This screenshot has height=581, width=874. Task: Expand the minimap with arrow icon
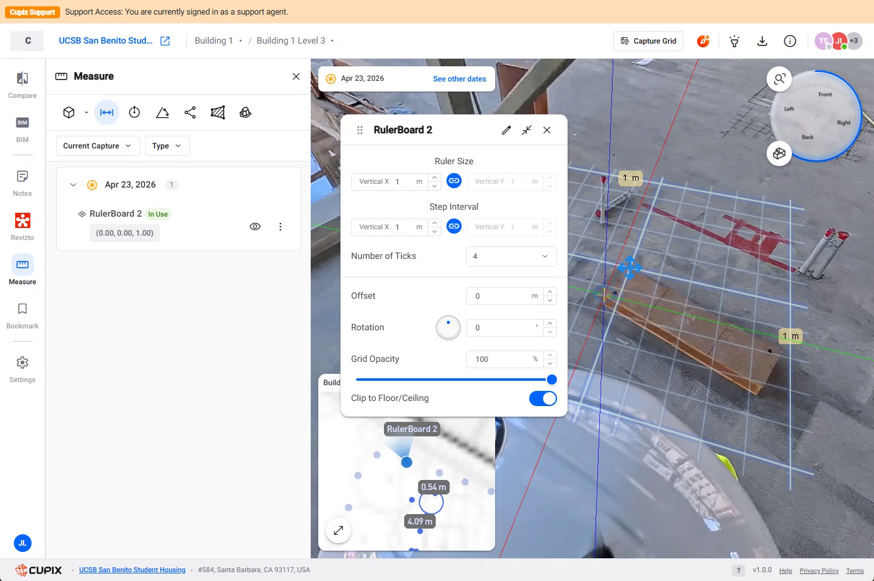pos(338,530)
